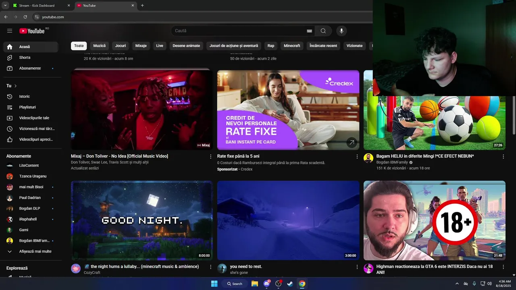Open new browser tab with plus button
This screenshot has width=516, height=290.
142,6
